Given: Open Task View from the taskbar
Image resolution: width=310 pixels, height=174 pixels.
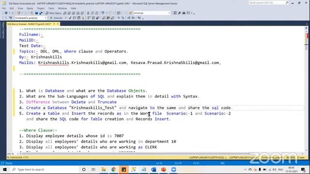Looking at the screenshot, I should pyautogui.click(x=93, y=170).
